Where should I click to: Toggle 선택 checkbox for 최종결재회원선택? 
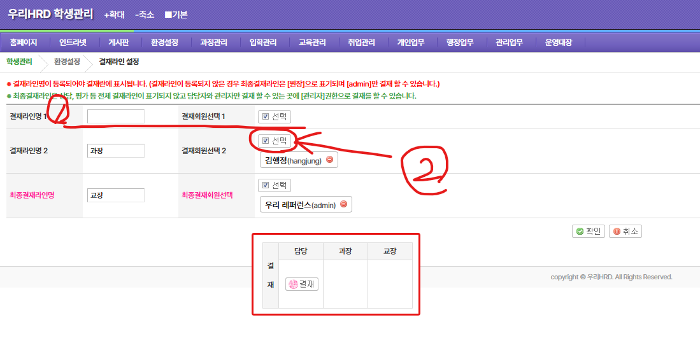tap(266, 186)
